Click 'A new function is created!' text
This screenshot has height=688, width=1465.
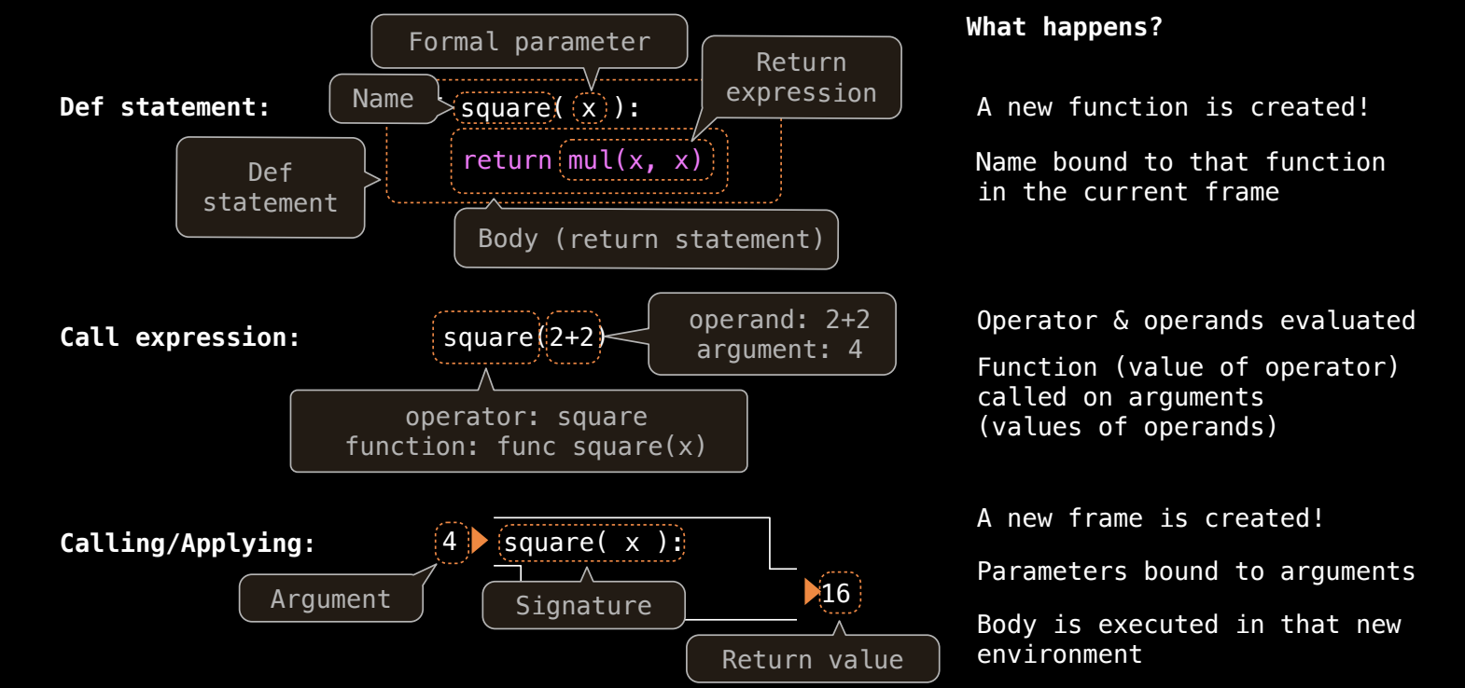point(1173,107)
